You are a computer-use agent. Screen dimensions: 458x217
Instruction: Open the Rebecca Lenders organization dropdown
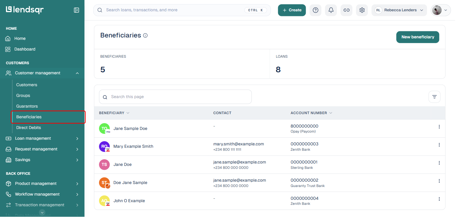[399, 10]
